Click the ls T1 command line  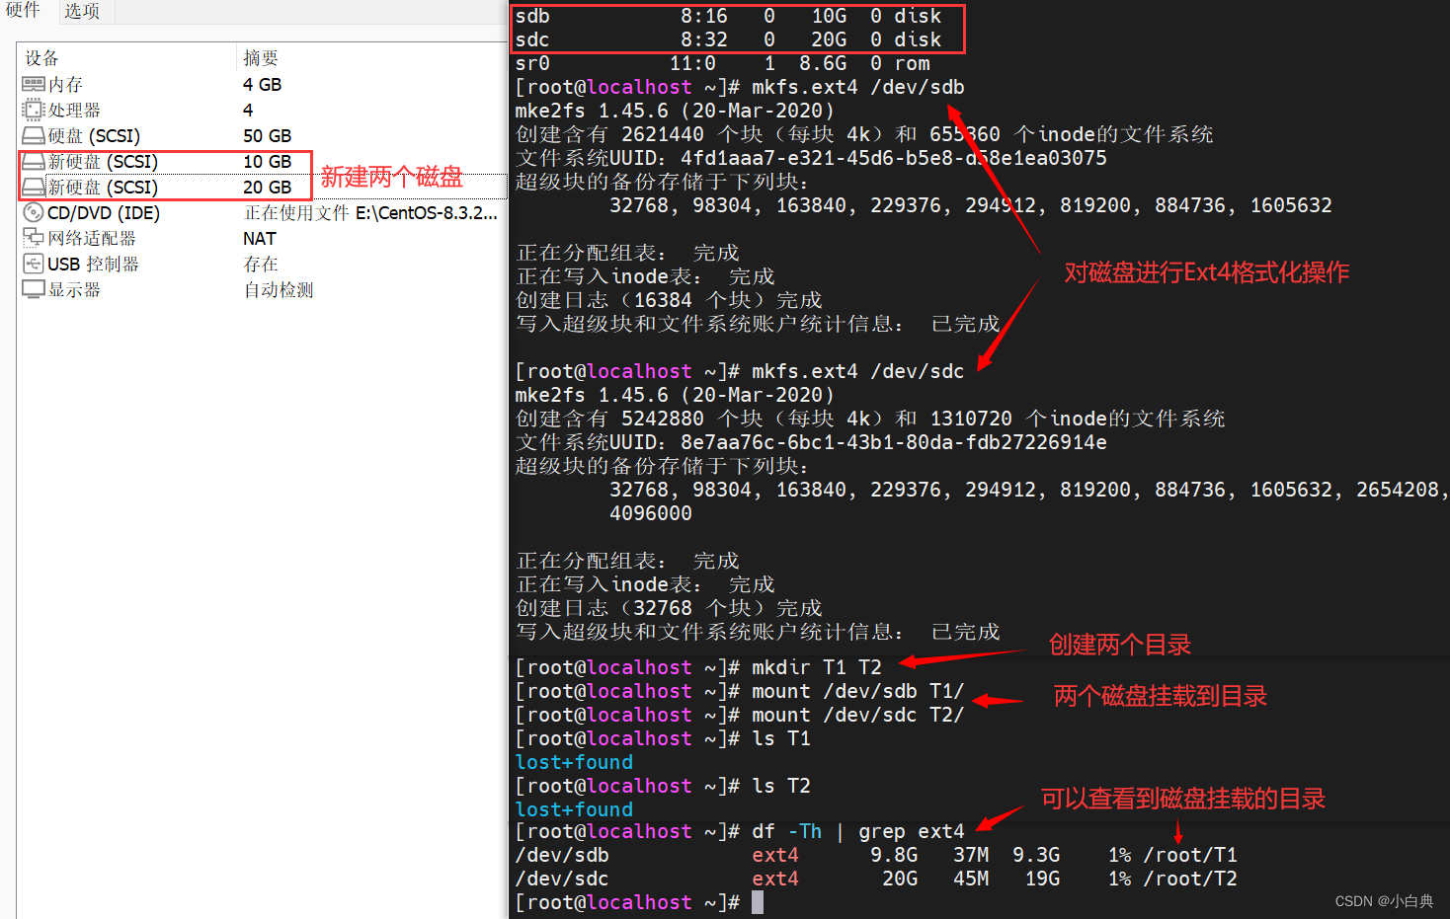pos(663,739)
